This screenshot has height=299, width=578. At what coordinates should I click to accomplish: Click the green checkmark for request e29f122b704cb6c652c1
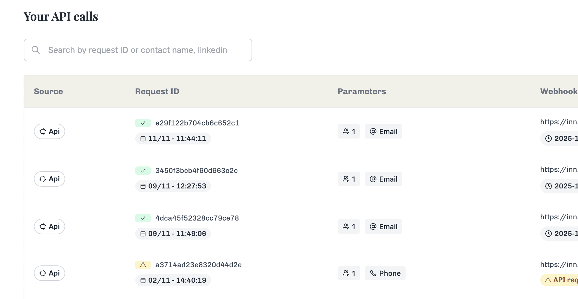[143, 123]
